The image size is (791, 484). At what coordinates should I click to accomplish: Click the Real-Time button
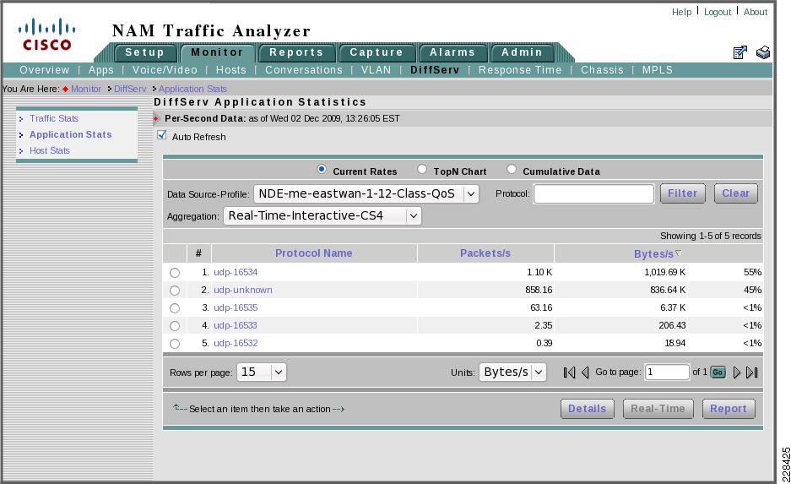[658, 409]
